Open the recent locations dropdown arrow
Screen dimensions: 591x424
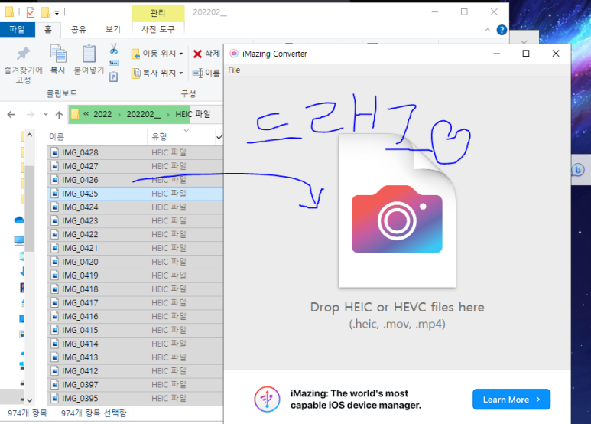[46, 114]
